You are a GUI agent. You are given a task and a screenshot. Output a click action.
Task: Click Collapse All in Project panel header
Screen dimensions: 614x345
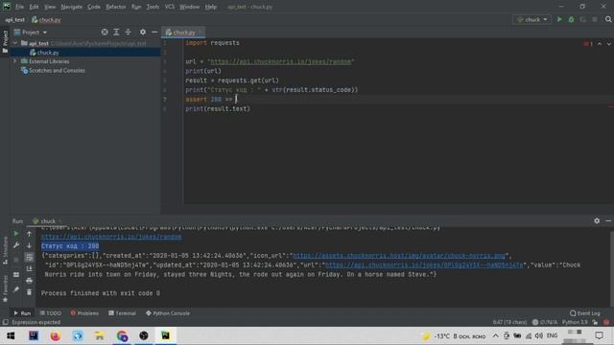coord(128,32)
